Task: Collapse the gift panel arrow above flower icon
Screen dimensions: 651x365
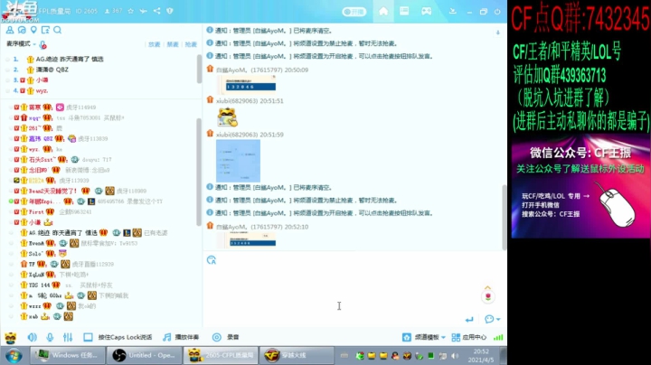Action: 488,287
